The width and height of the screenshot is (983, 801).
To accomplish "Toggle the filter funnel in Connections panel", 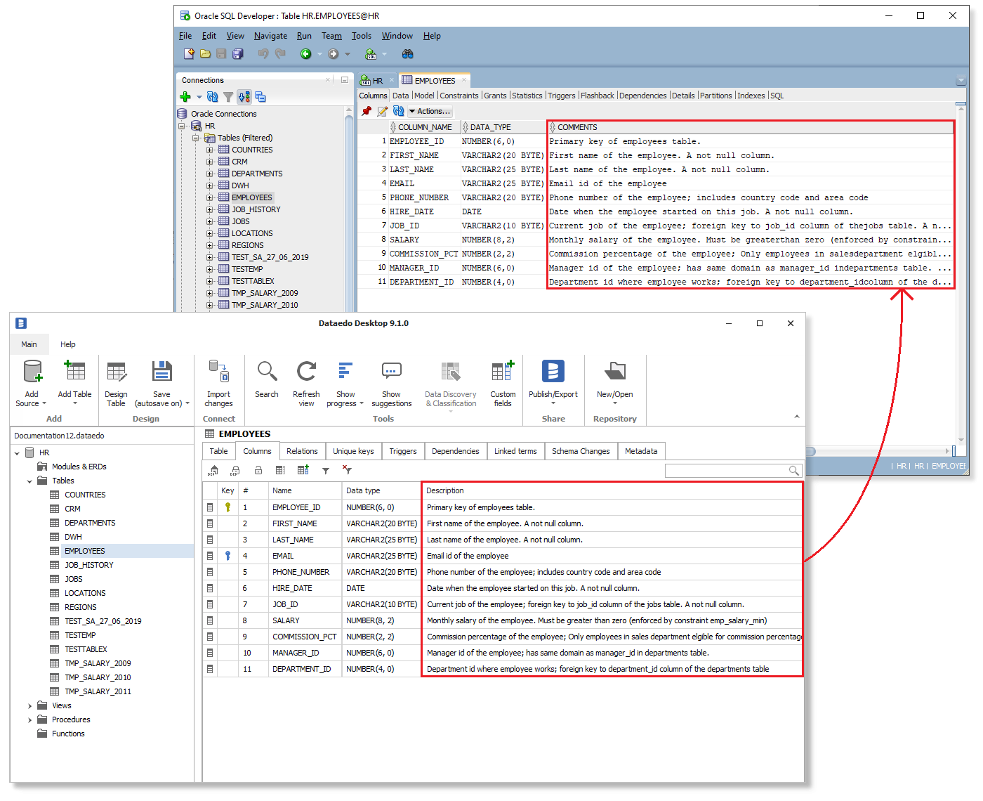I will [x=228, y=97].
